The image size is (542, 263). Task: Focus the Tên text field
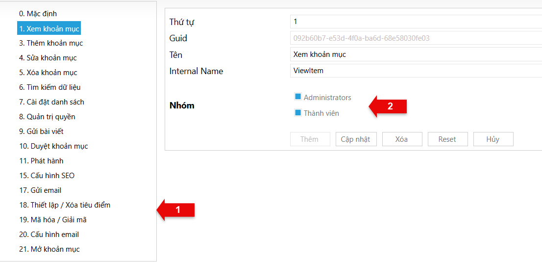pos(416,54)
